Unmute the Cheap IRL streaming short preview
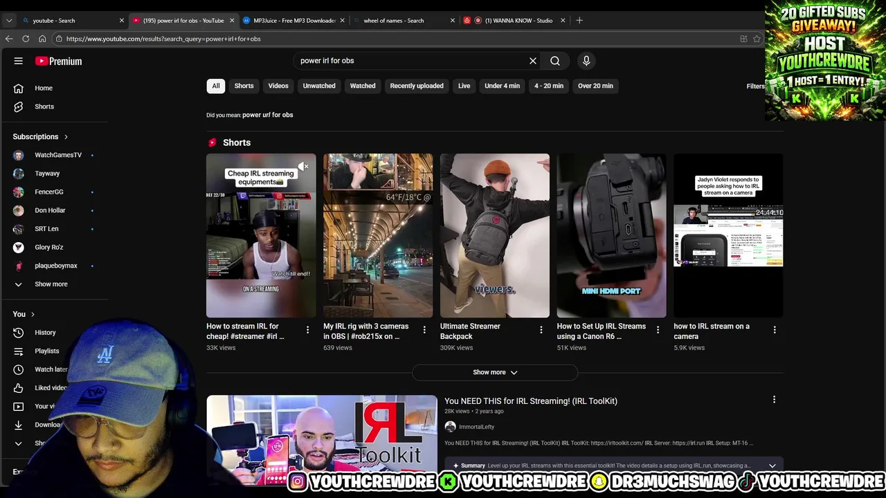886x498 pixels. tap(304, 167)
